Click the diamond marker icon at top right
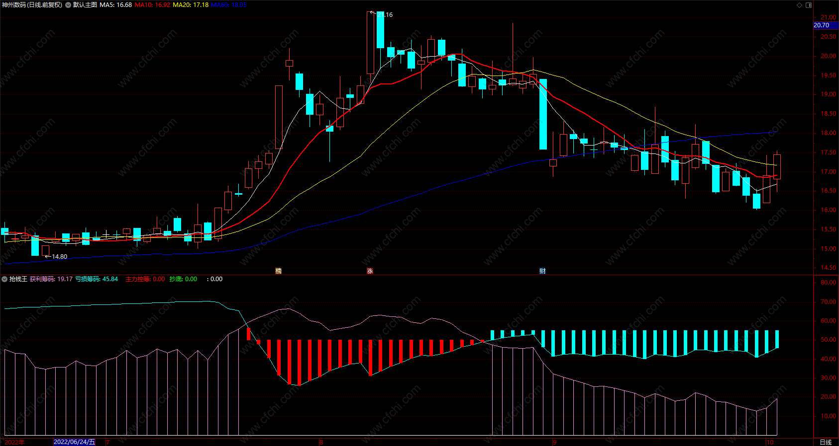The image size is (839, 446). [799, 5]
